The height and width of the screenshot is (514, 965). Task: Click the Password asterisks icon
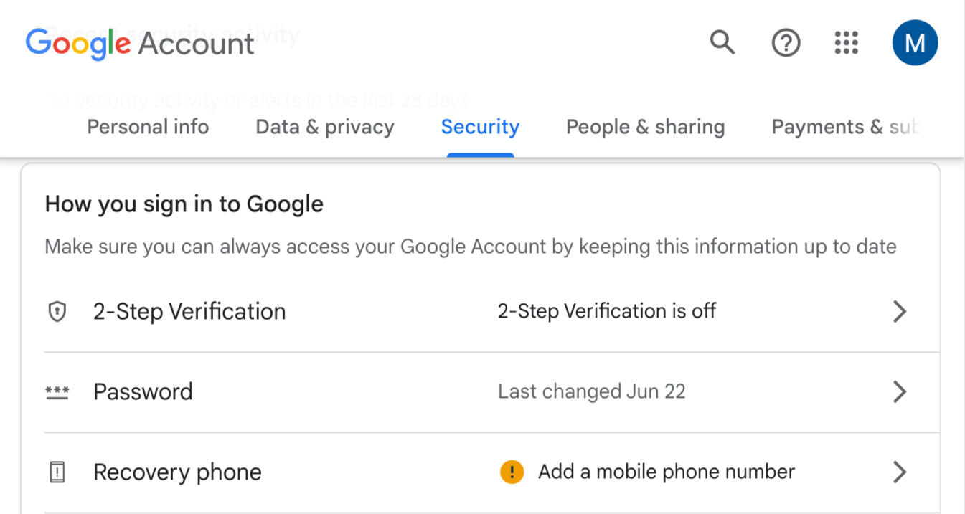(57, 392)
